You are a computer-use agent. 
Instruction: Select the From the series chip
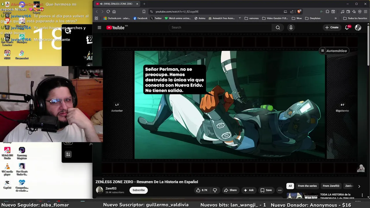pyautogui.click(x=307, y=186)
